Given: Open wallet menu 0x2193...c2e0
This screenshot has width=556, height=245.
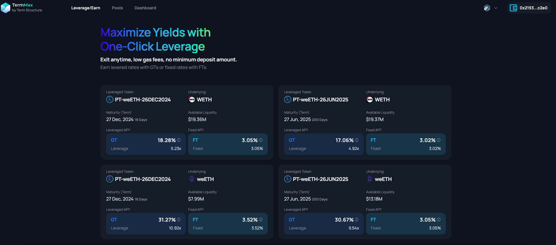Looking at the screenshot, I should [x=533, y=8].
